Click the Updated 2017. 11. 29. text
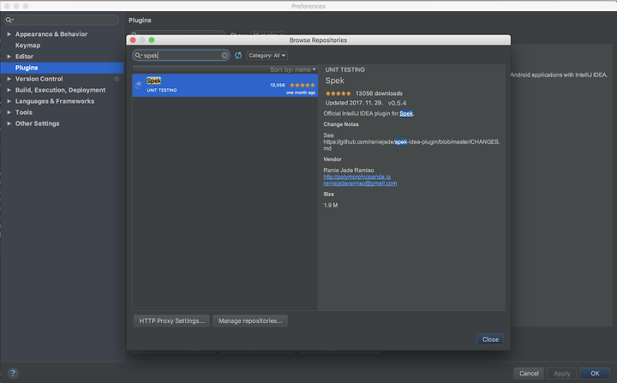This screenshot has height=383, width=617. 354,103
